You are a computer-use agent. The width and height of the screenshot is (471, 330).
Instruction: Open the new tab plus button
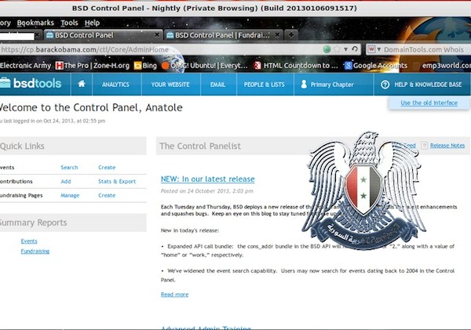click(x=292, y=35)
